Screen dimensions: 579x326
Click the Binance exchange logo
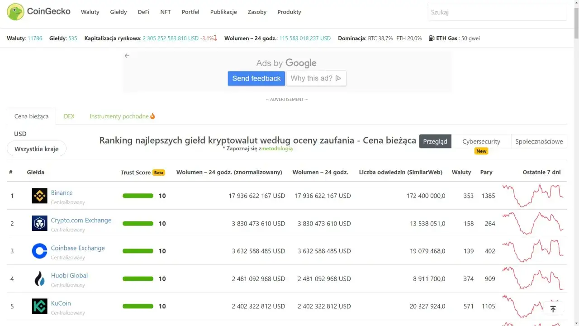point(39,196)
